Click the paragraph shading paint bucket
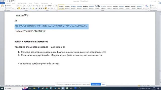 [52, 8]
